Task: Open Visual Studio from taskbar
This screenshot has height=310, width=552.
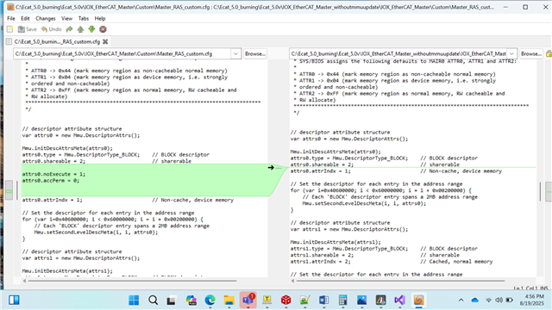Action: (x=400, y=301)
